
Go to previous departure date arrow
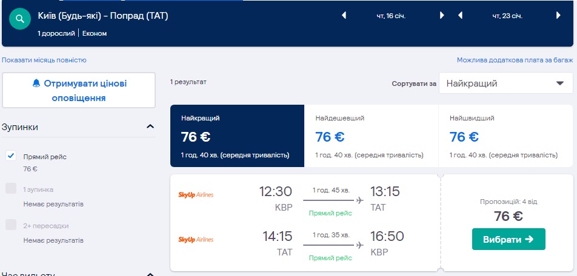(x=344, y=16)
